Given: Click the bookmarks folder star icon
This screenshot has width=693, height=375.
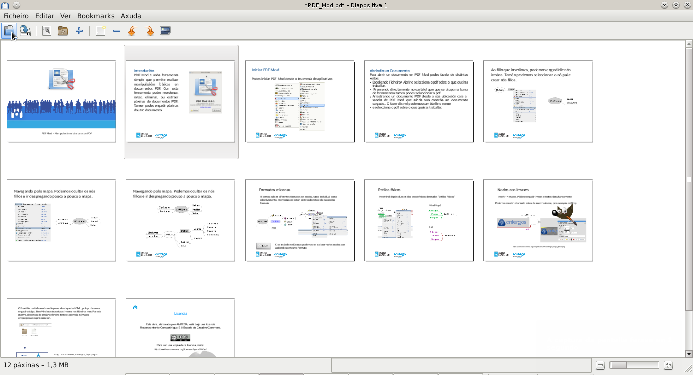Looking at the screenshot, I should point(63,31).
